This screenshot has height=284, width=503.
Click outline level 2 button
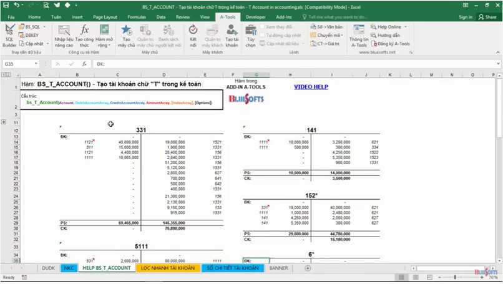[9, 75]
